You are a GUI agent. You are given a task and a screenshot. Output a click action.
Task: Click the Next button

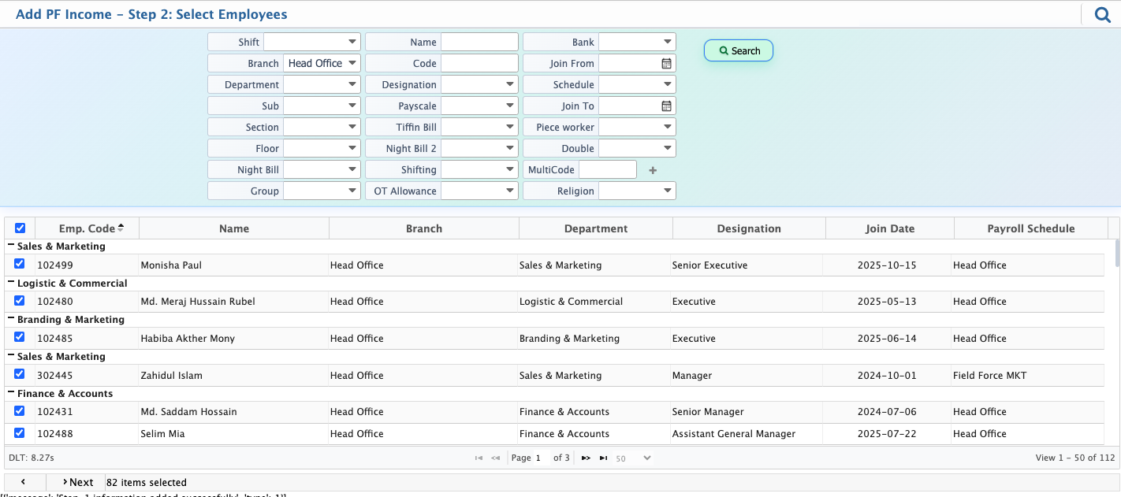[x=77, y=482]
